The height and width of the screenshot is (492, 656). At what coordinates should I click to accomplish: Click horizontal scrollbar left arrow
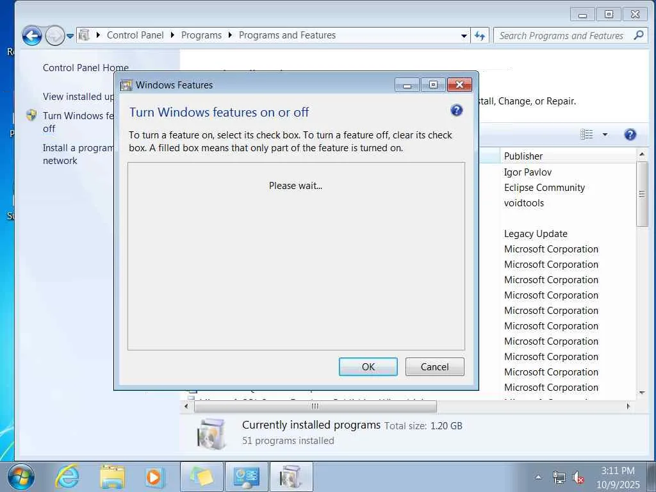coord(186,406)
